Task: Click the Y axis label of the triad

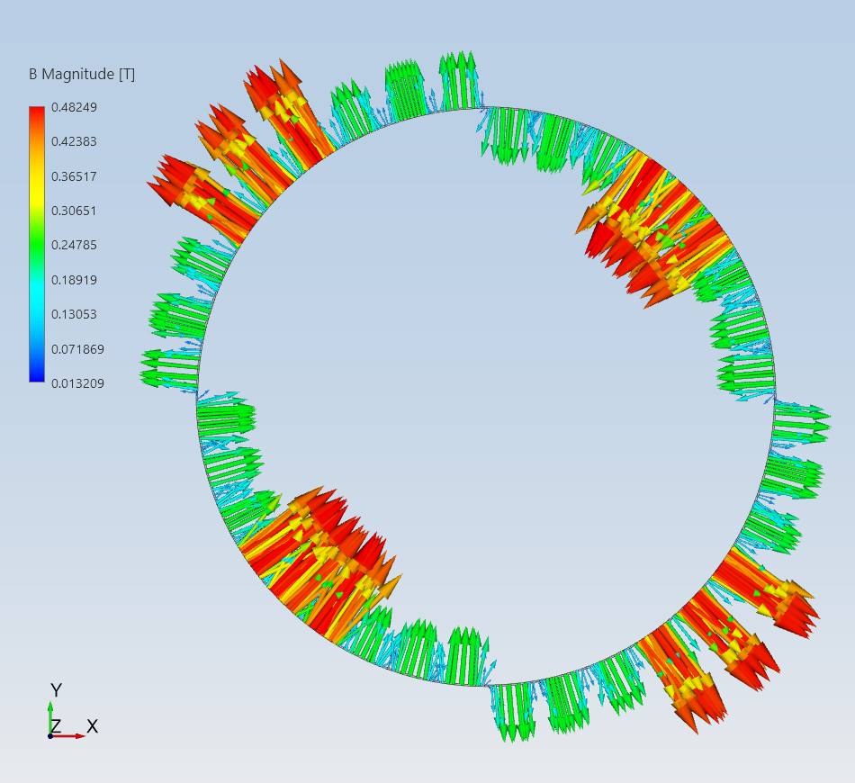Action: tap(56, 690)
